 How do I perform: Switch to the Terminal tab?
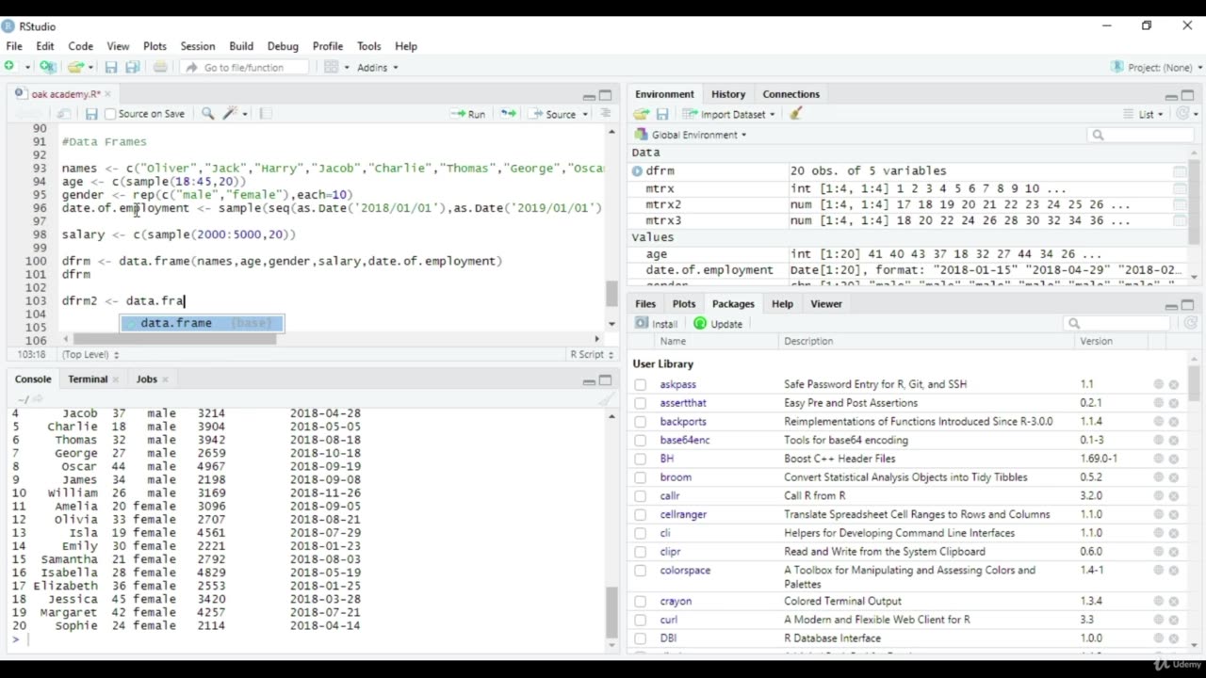(x=88, y=379)
